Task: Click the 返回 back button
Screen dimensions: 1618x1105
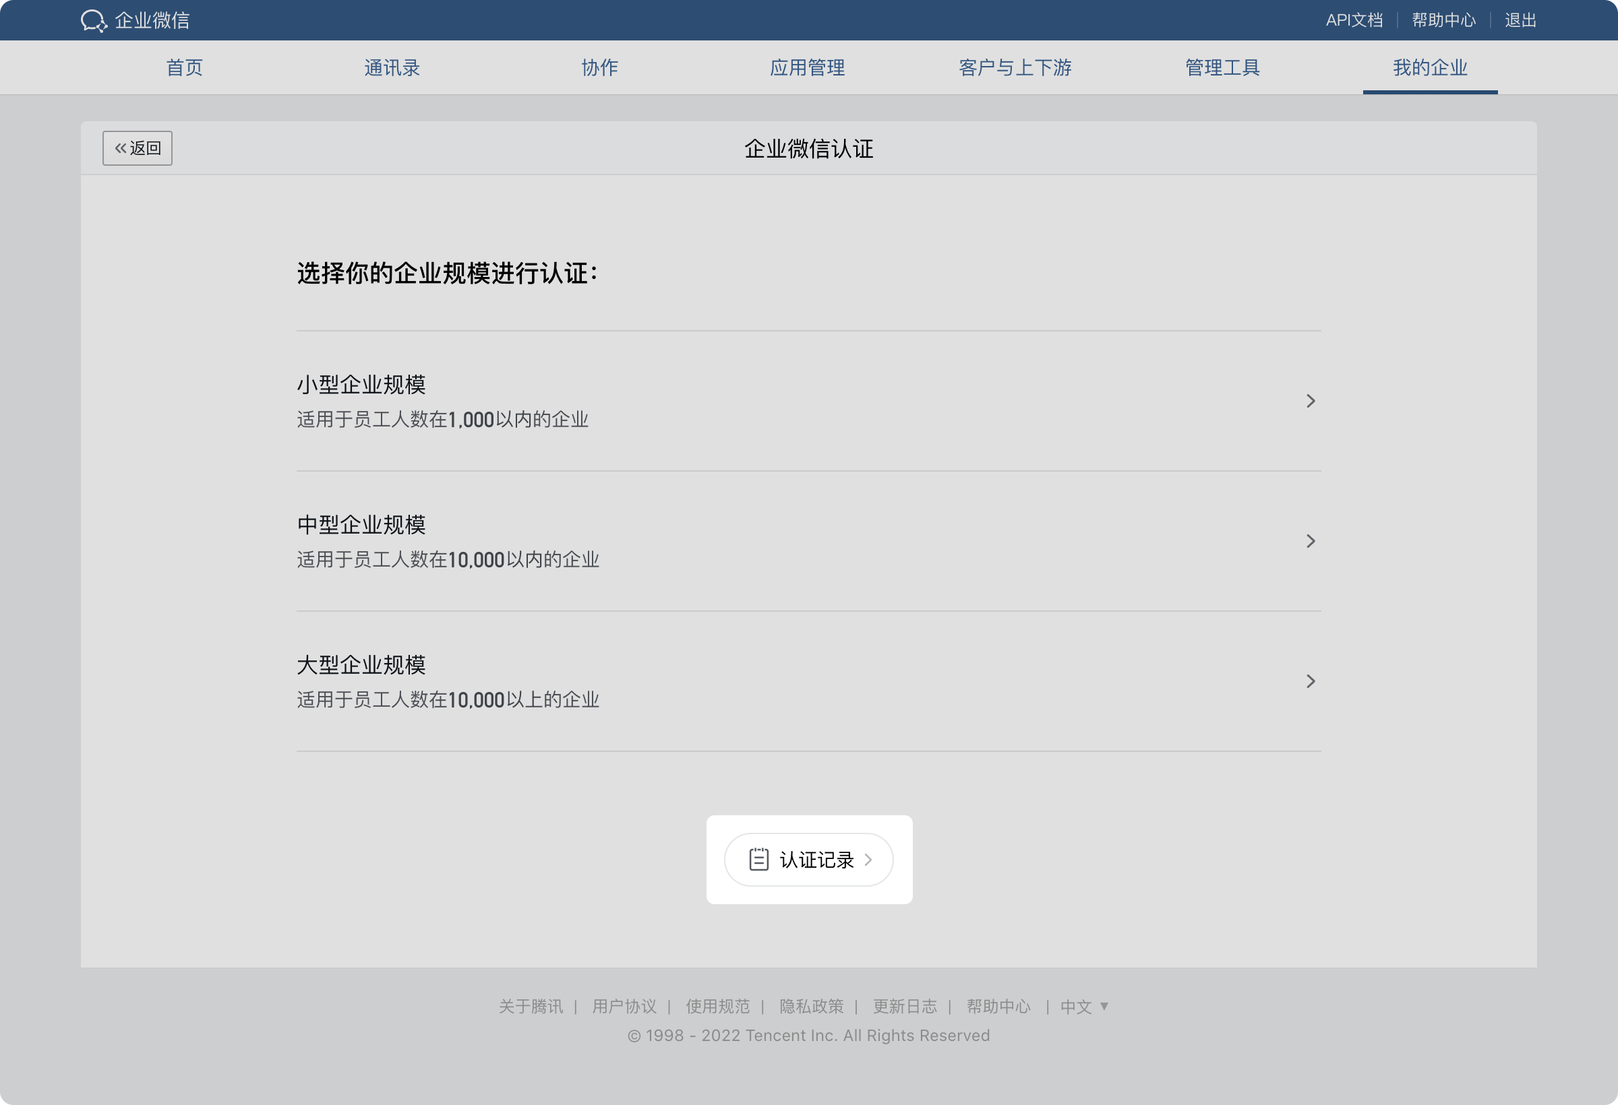Action: coord(137,148)
